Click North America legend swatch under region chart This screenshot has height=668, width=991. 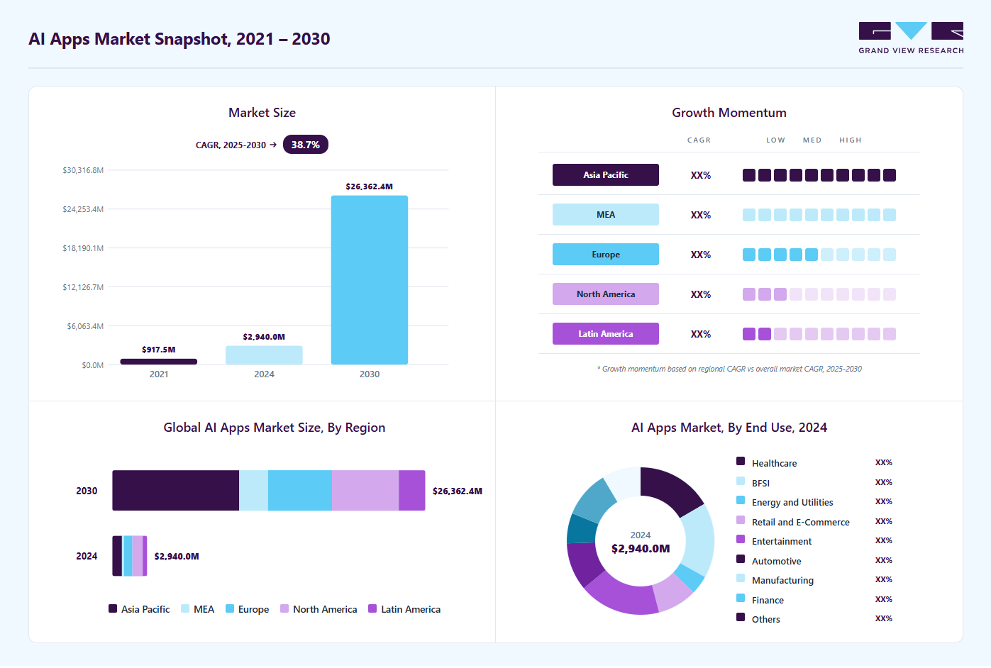(x=284, y=608)
